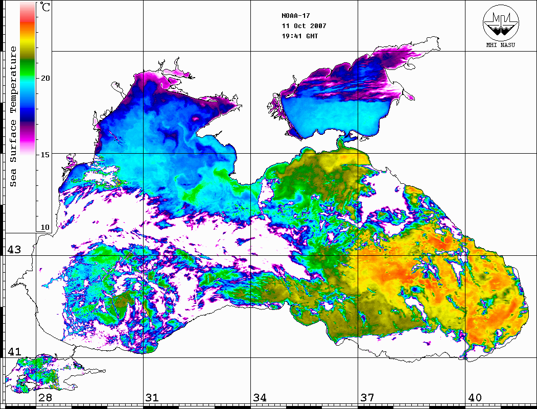Viewport: 537px width, 409px height.
Task: Click the longitude label 34
Action: tap(260, 397)
